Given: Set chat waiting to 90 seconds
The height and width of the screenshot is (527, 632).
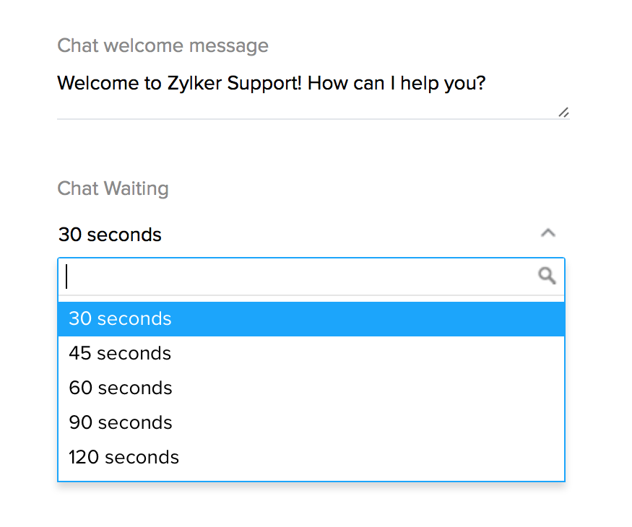Looking at the screenshot, I should 121,423.
